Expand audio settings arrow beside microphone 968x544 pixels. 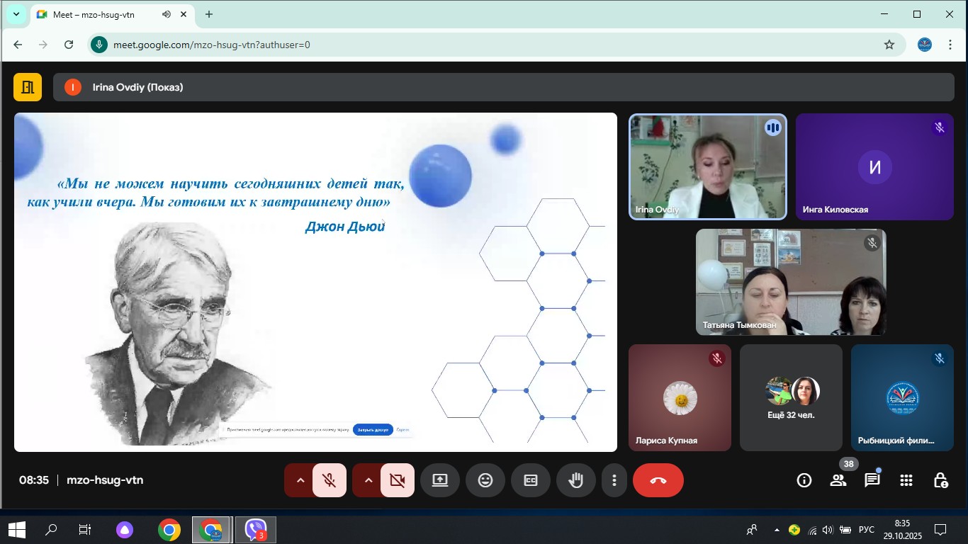[300, 480]
